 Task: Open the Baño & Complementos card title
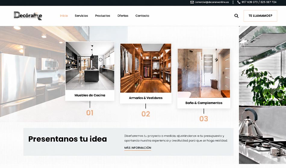click(x=204, y=103)
